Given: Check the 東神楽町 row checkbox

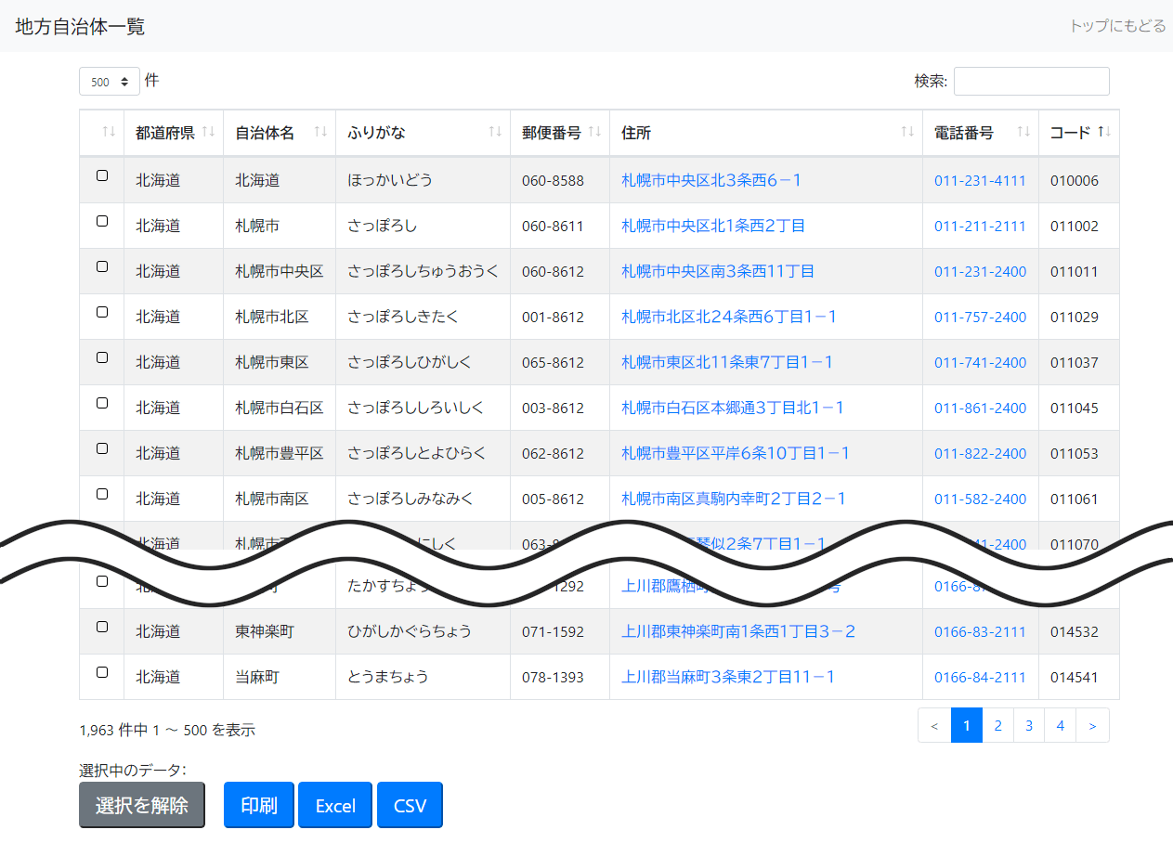Looking at the screenshot, I should (x=102, y=627).
